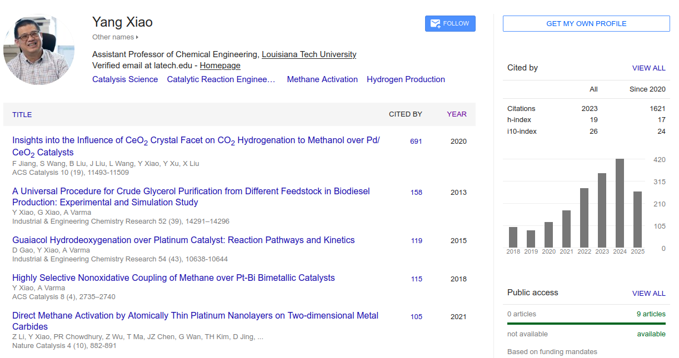
Task: View the 115 citing articles
Action: point(416,279)
